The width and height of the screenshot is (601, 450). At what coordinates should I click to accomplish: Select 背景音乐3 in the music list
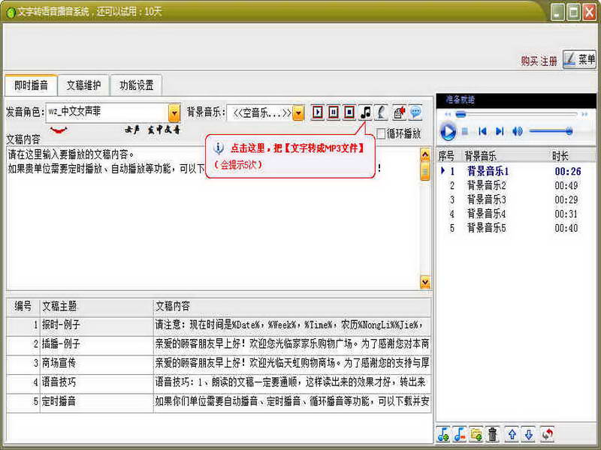[516, 199]
